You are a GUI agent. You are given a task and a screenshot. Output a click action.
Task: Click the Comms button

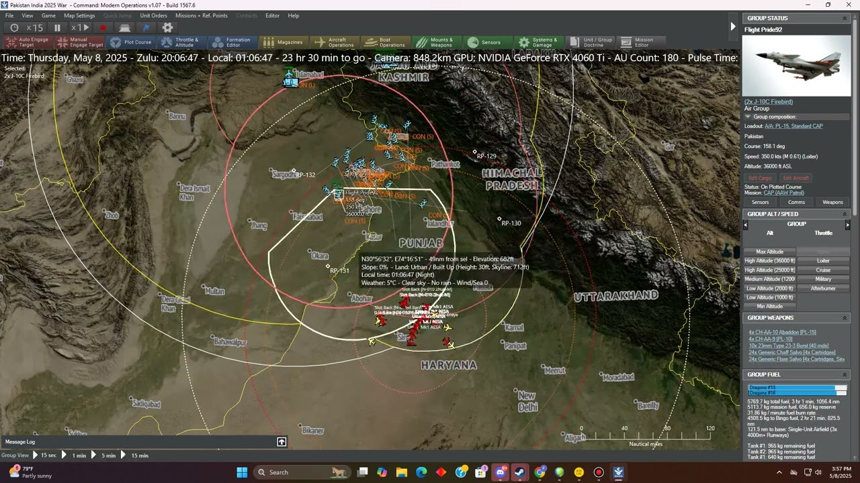point(796,202)
